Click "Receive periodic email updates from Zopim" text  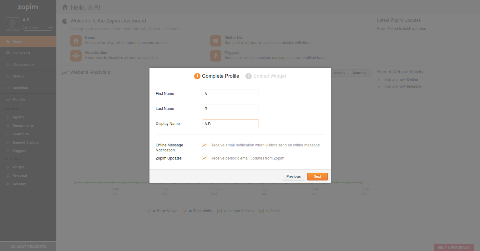247,158
